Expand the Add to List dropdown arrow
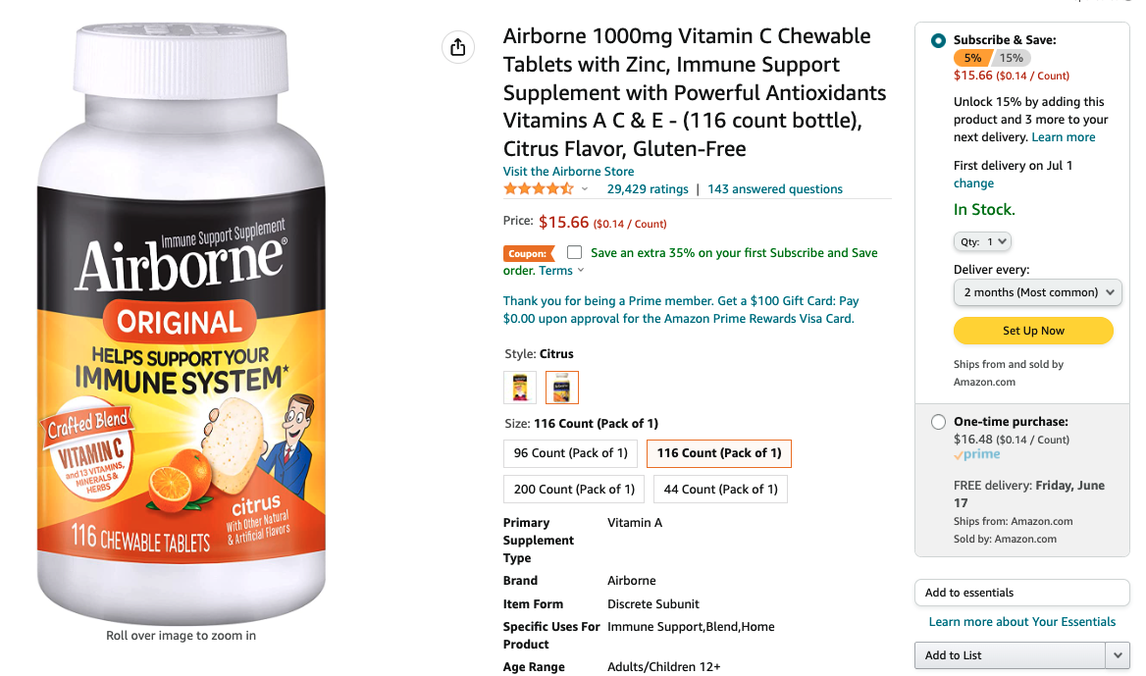Image resolution: width=1146 pixels, height=676 pixels. (1117, 655)
